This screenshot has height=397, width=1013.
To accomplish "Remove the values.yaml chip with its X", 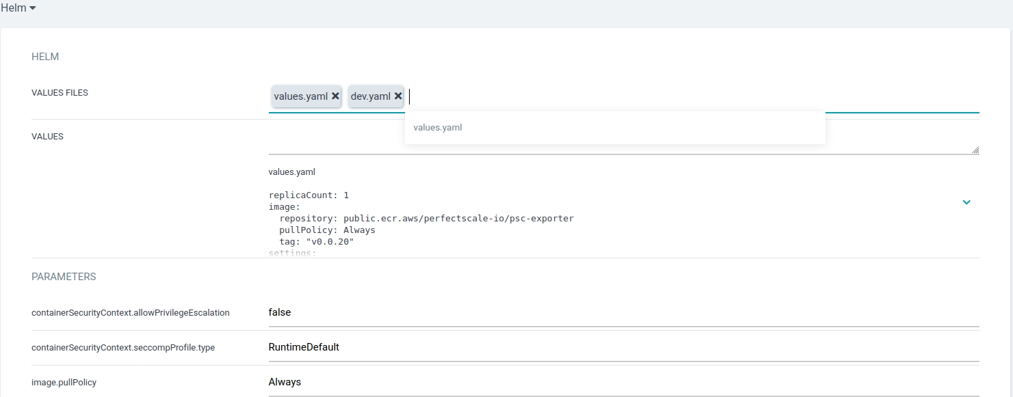I will click(x=335, y=96).
